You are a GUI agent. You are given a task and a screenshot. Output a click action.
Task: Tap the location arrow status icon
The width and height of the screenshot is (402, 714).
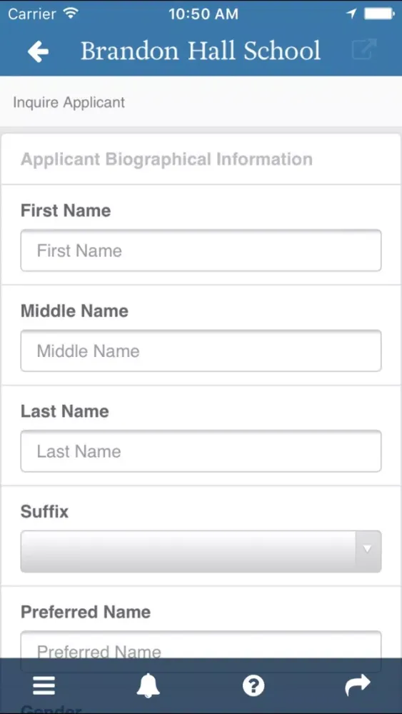tap(351, 14)
